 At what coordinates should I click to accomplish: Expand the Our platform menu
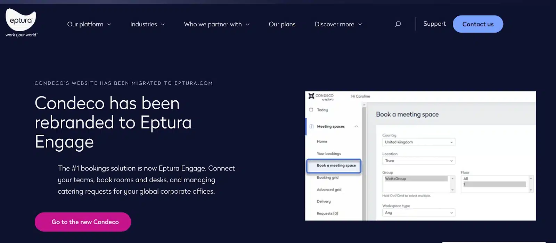pyautogui.click(x=89, y=24)
